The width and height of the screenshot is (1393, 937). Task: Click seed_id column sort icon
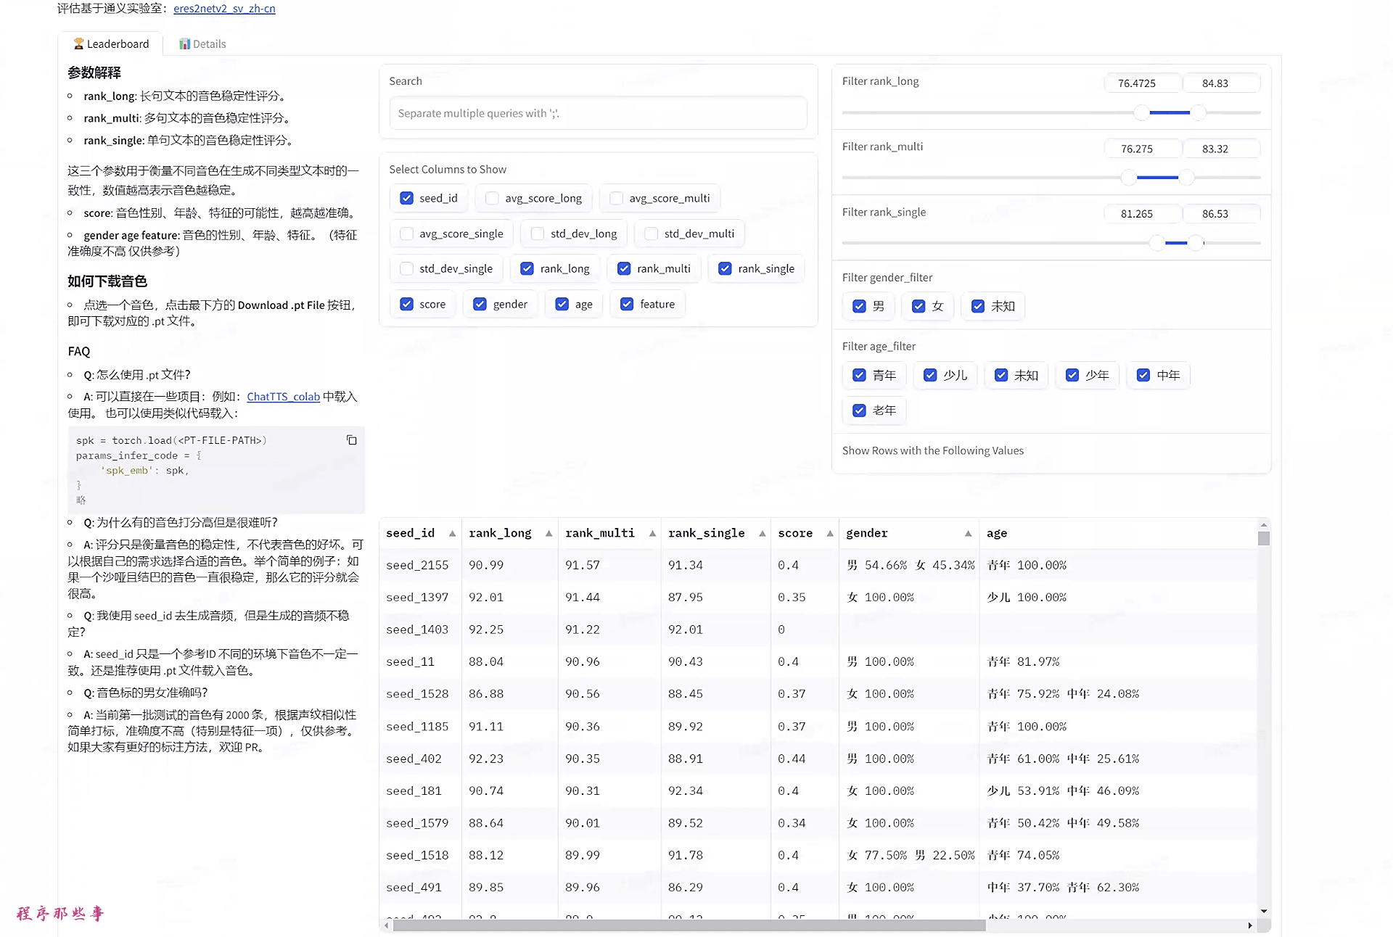pos(452,533)
